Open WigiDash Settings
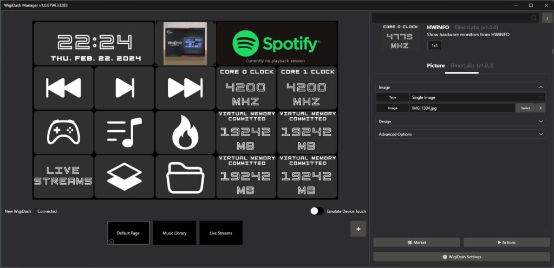This screenshot has height=268, width=554. (x=461, y=257)
